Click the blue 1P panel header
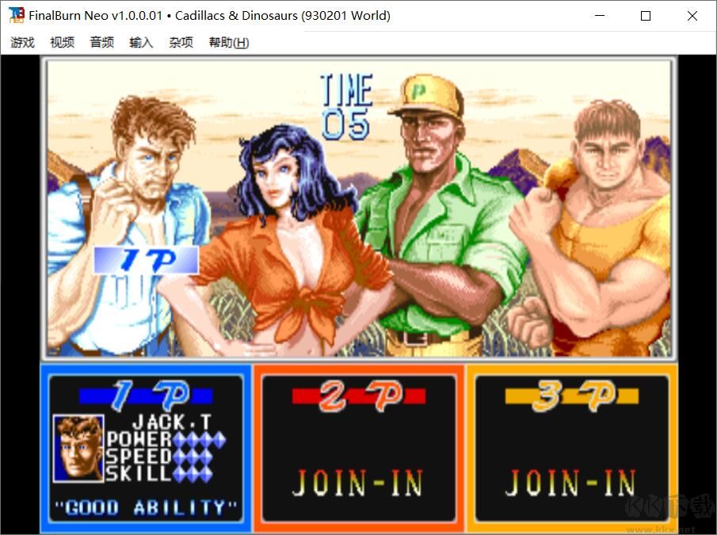Screen dimensions: 717x535 146,396
